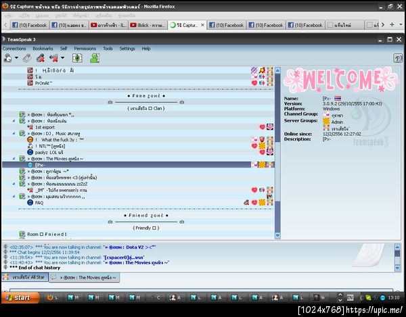Screen dimensions: 406x317
Task: Click the Friend Zone spacer heading
Action: coord(146,216)
